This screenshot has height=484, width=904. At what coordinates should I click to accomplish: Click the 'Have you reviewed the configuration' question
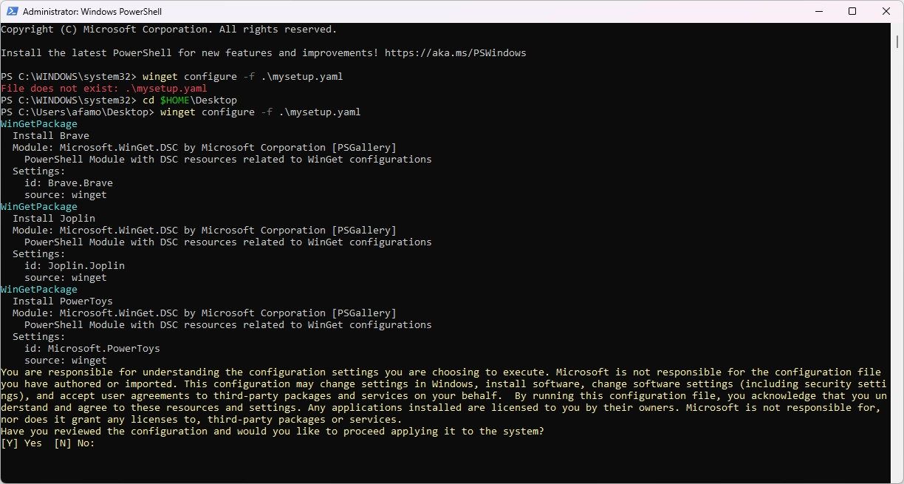tap(273, 432)
